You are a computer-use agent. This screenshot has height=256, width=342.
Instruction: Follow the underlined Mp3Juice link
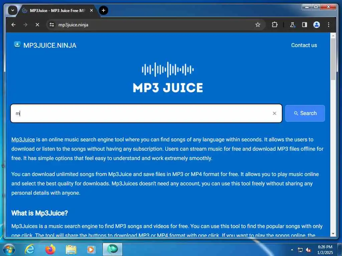pos(23,140)
